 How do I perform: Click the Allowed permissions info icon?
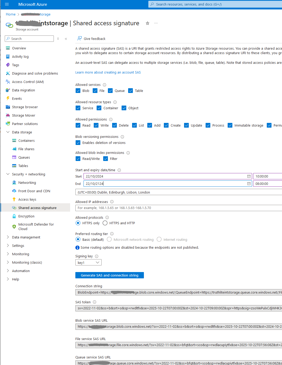[111, 119]
